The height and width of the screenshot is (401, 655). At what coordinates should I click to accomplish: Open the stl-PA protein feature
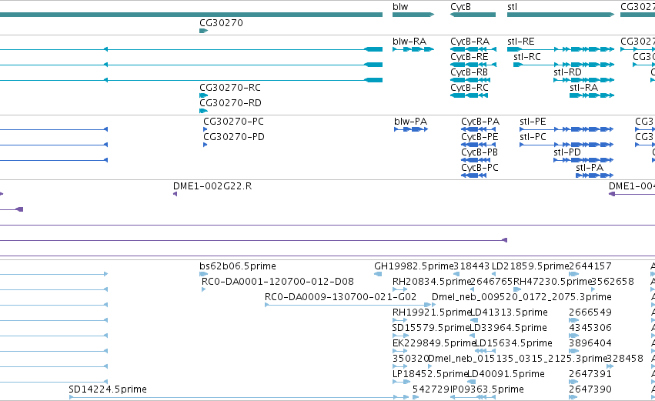pos(594,175)
